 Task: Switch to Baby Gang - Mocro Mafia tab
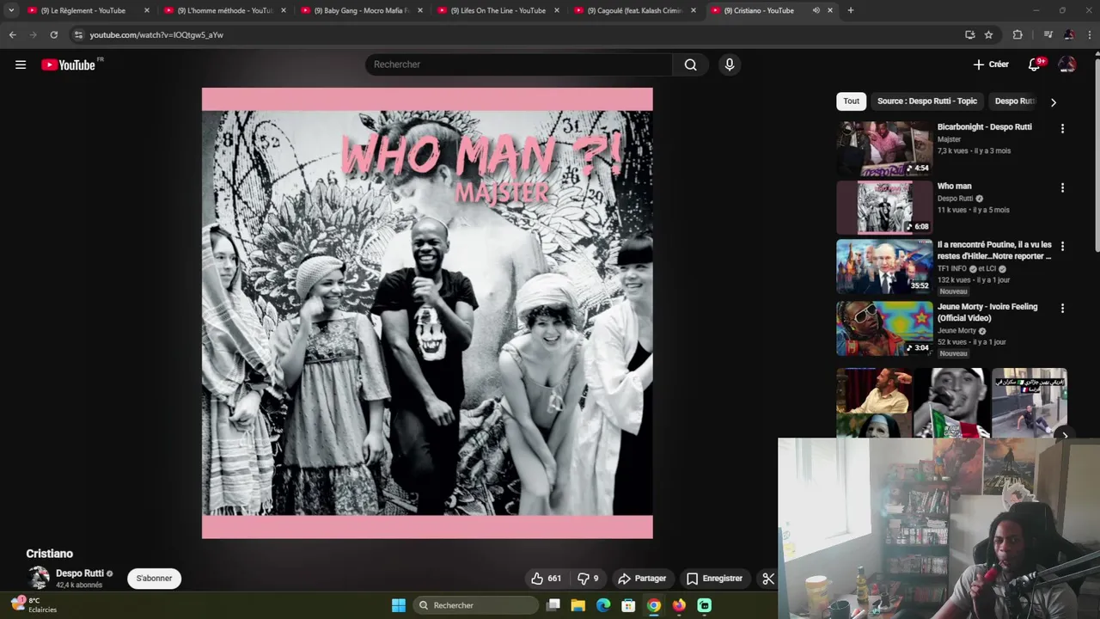(x=360, y=10)
